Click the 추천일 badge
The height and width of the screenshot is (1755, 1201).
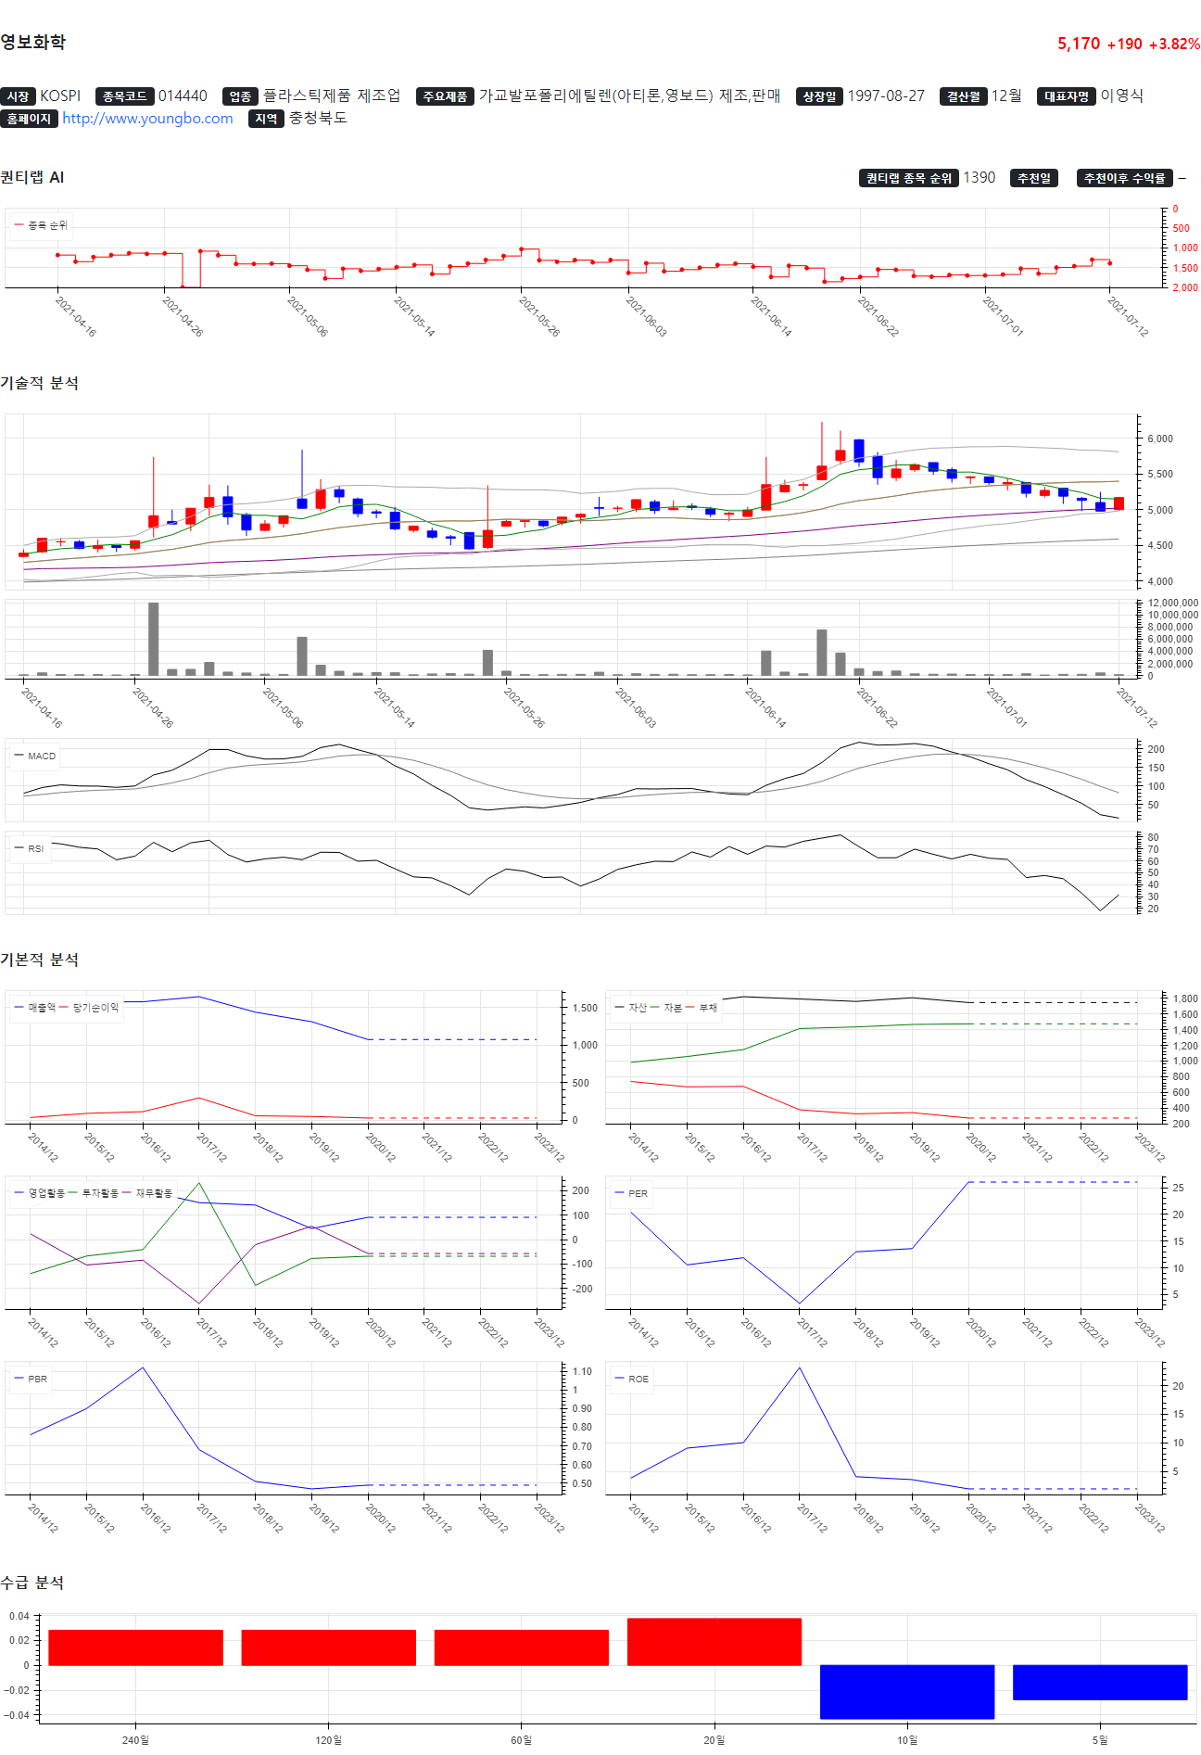coord(1034,178)
